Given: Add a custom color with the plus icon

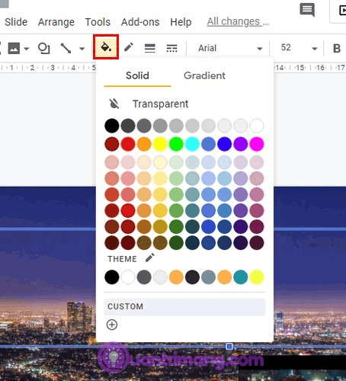Looking at the screenshot, I should [x=112, y=325].
